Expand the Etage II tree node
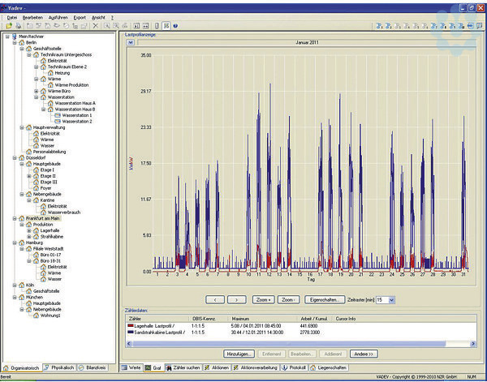The height and width of the screenshot is (382, 487). [x=29, y=176]
